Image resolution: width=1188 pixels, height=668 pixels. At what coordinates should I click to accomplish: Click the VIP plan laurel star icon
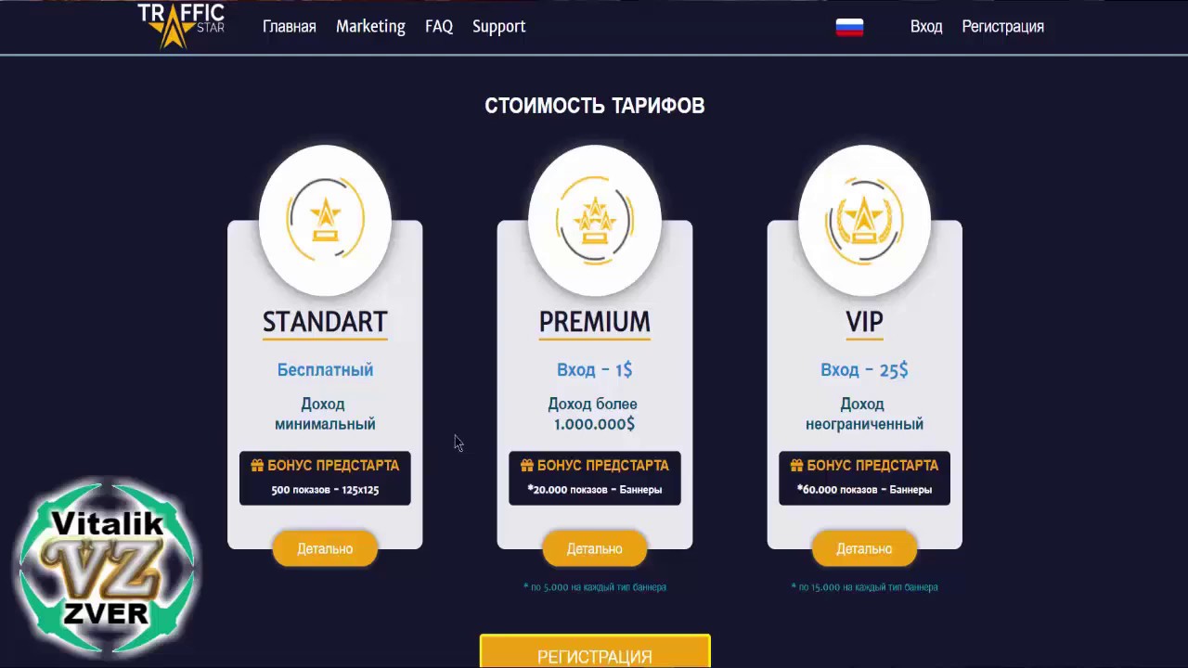[865, 220]
